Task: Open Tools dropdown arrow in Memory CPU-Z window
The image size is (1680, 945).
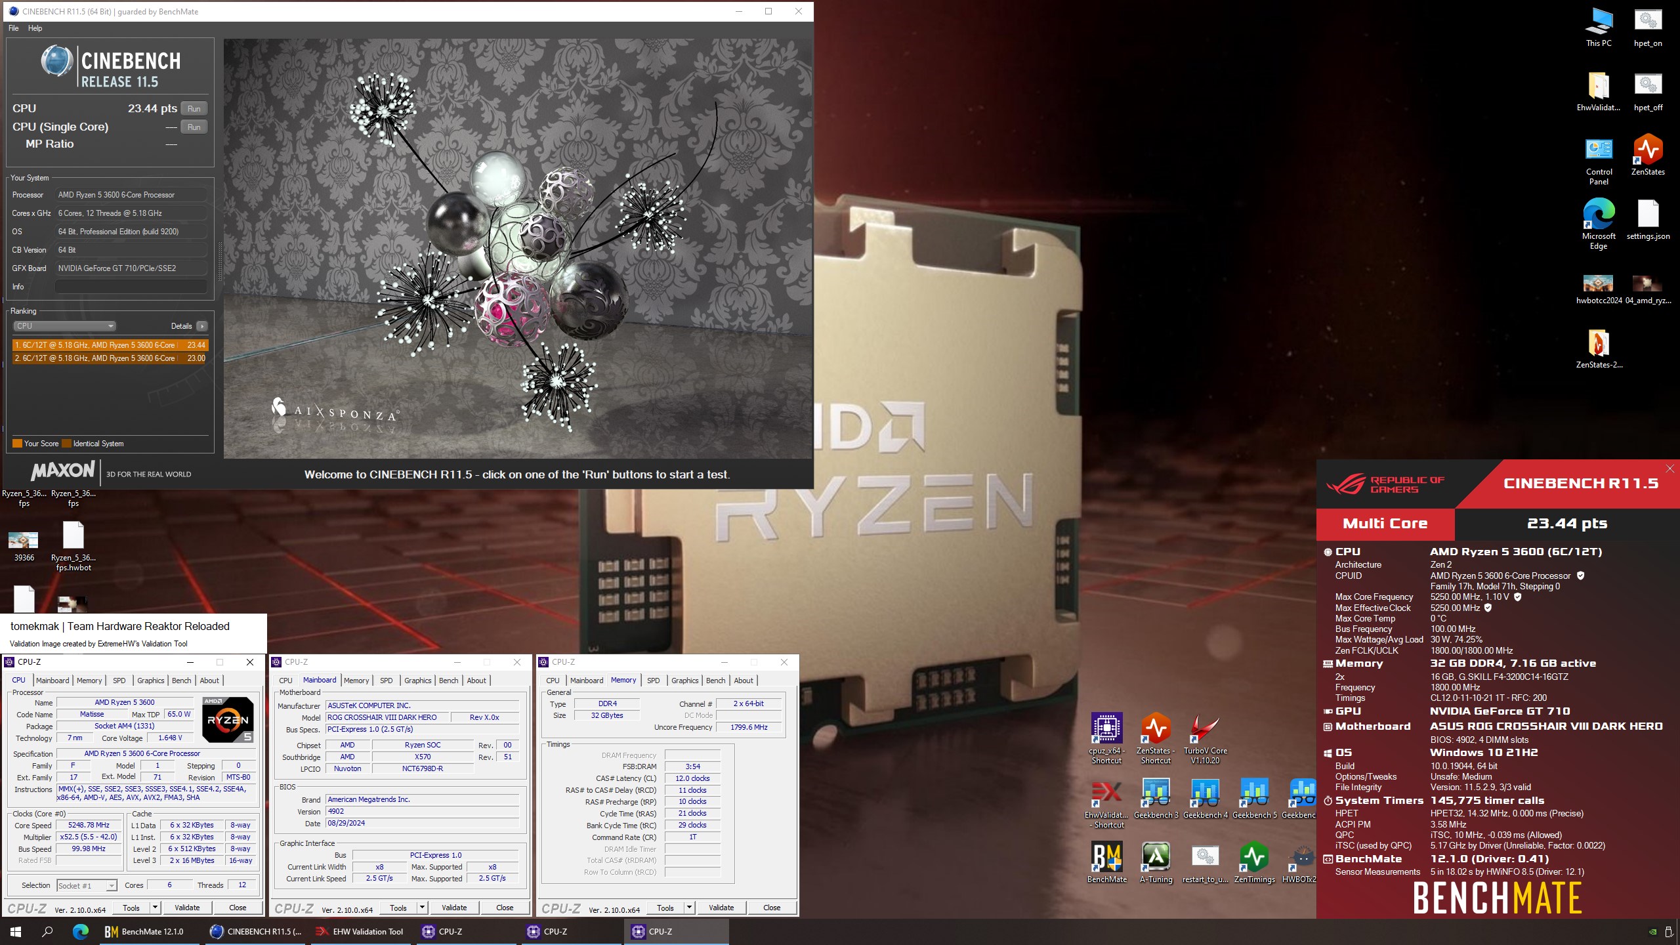Action: coord(689,908)
